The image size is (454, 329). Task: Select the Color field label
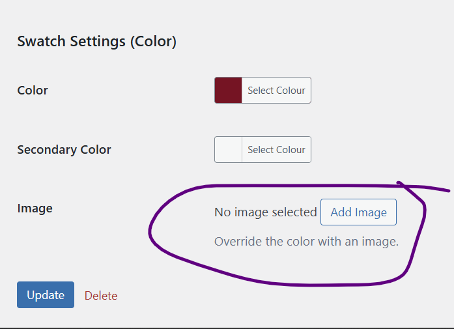tap(33, 91)
